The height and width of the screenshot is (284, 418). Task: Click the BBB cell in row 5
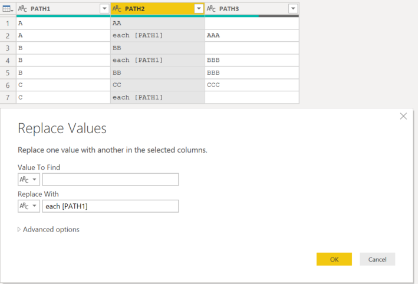tap(252, 72)
